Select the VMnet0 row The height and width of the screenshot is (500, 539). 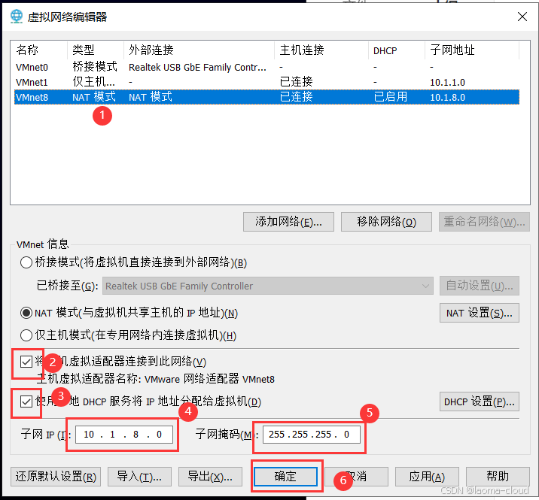266,68
